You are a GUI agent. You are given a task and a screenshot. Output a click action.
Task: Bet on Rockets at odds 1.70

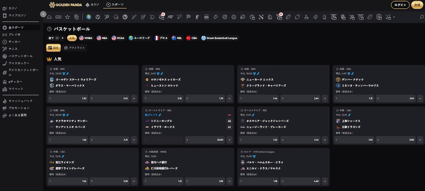pyautogui.click(x=204, y=99)
